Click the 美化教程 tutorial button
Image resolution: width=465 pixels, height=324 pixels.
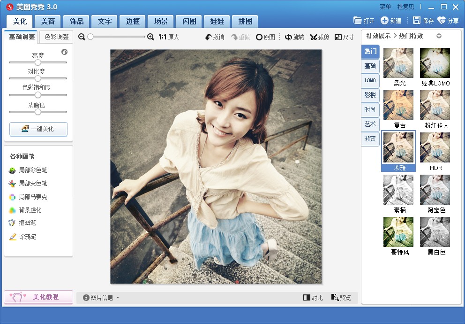(38, 297)
